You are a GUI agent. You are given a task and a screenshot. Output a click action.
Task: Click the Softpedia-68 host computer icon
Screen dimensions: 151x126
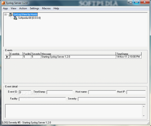click(15, 18)
